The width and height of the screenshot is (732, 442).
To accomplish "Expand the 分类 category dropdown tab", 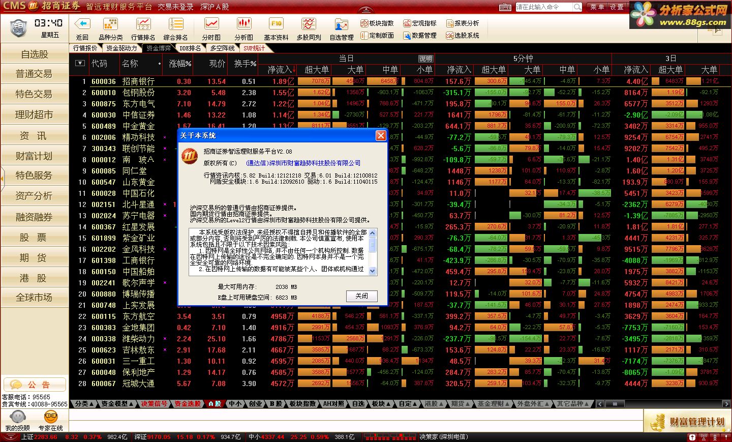I will point(84,404).
